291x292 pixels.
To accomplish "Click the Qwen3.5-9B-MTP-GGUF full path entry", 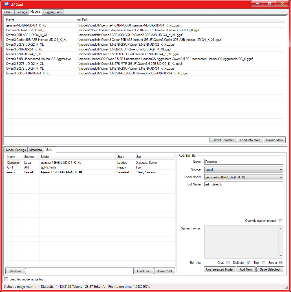I will 128,54.
